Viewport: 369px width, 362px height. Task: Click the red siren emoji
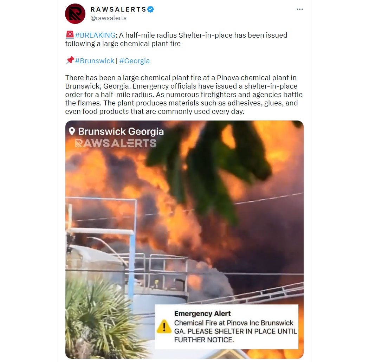[x=70, y=35]
